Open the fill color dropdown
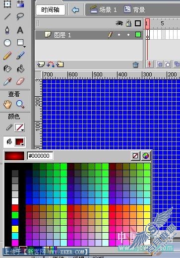Viewport: 180px width, 258px height. click(x=20, y=142)
